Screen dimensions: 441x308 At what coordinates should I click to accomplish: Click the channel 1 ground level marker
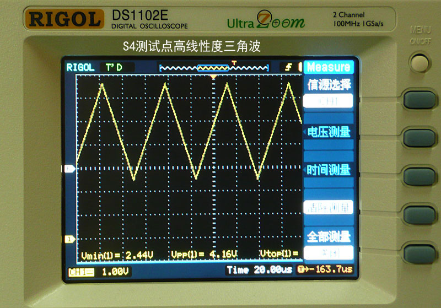click(x=70, y=239)
